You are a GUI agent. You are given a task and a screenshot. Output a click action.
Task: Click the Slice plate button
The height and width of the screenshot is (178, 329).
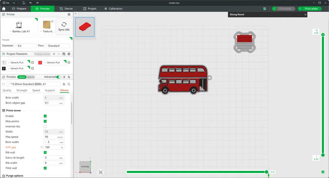pos(285,9)
